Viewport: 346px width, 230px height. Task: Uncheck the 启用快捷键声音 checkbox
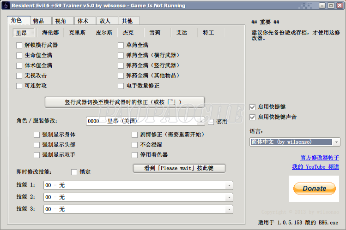(x=252, y=117)
